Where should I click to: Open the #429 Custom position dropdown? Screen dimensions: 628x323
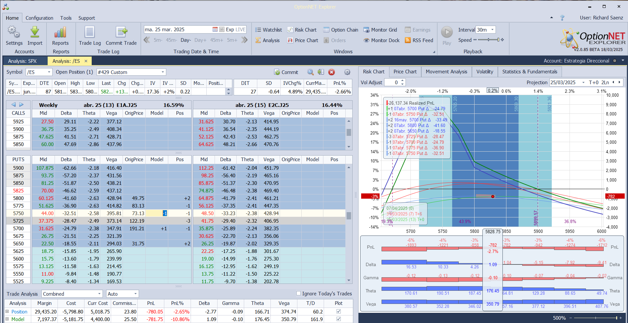163,72
